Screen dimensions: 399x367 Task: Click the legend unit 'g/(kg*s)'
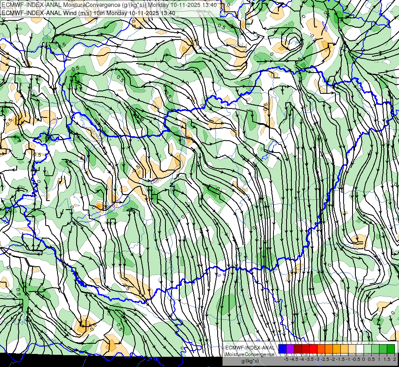point(250,361)
